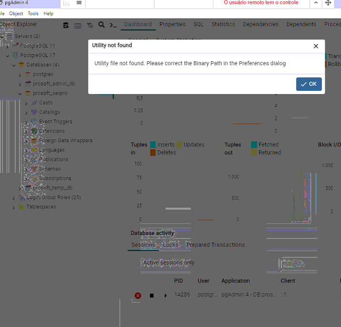341x327 pixels.
Task: Click the Tablespaces folder icon
Action: coord(21,207)
